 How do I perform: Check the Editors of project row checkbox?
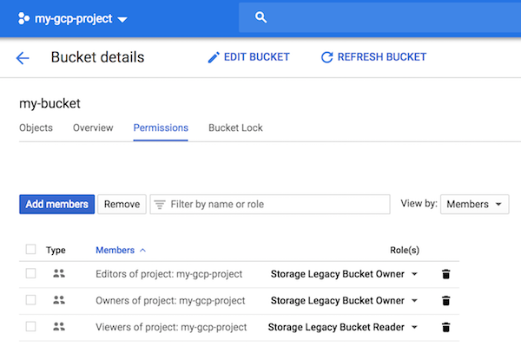[31, 274]
